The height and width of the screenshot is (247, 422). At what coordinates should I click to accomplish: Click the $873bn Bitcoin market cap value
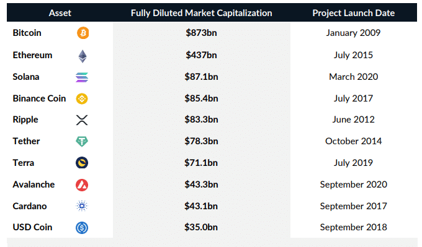click(201, 33)
